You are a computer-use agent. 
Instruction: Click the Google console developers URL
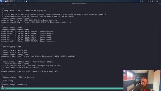(x=56, y=14)
